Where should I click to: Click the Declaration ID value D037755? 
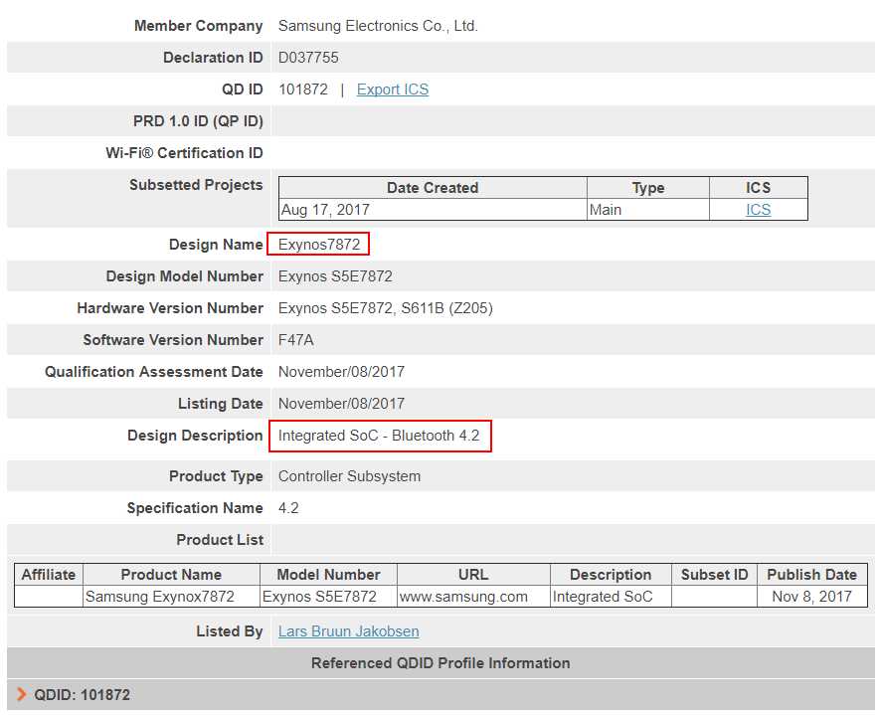[308, 58]
